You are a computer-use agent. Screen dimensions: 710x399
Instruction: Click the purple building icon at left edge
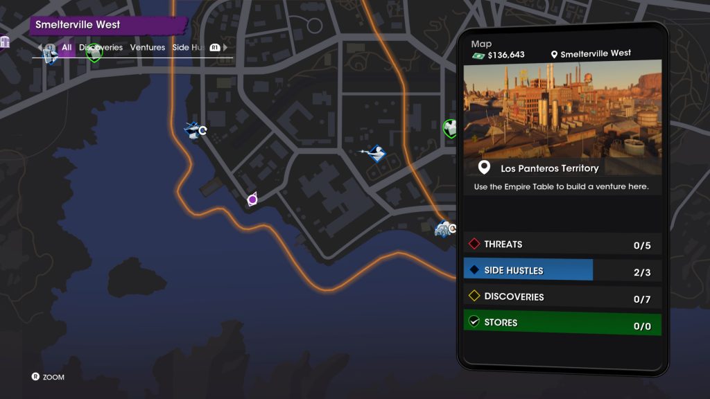[x=5, y=42]
